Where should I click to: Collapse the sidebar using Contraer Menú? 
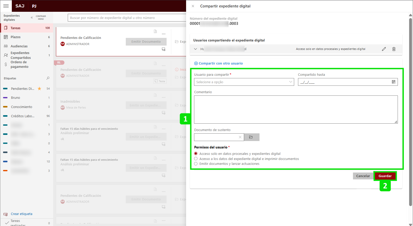pos(32,18)
